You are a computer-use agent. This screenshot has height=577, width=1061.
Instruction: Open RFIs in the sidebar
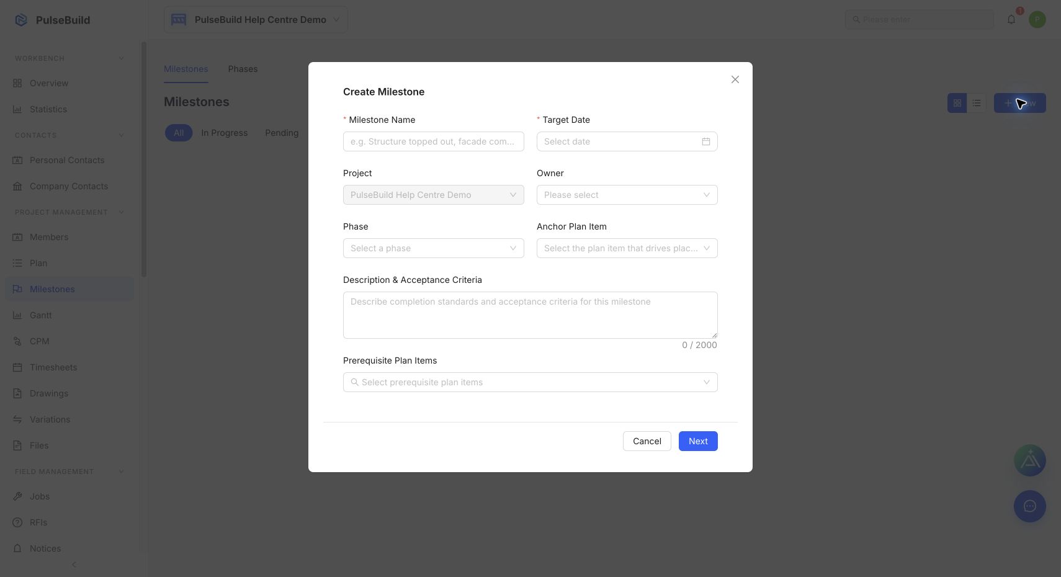(x=69, y=522)
